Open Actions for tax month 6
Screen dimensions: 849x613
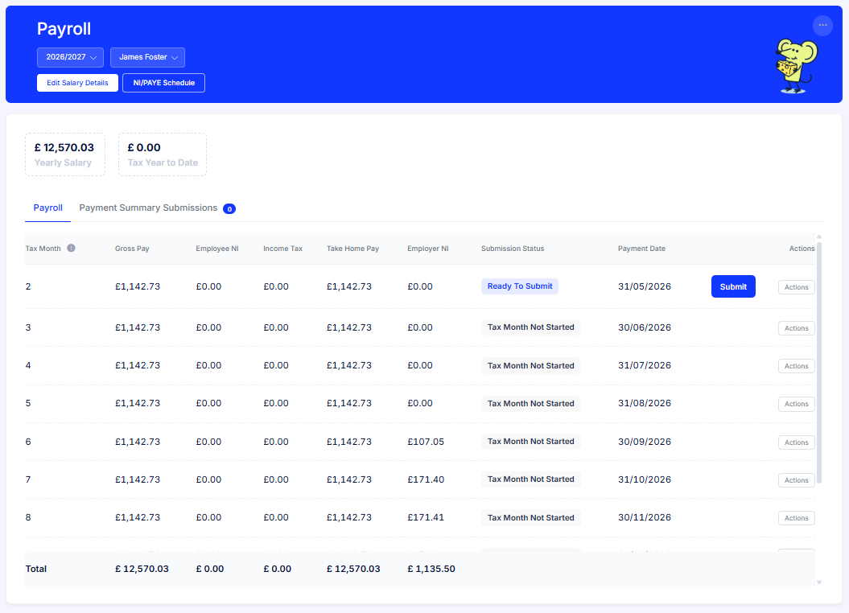click(796, 442)
